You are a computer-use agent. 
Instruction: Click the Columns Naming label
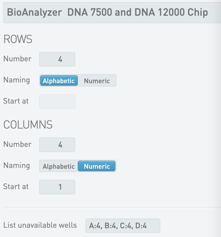[16, 166]
